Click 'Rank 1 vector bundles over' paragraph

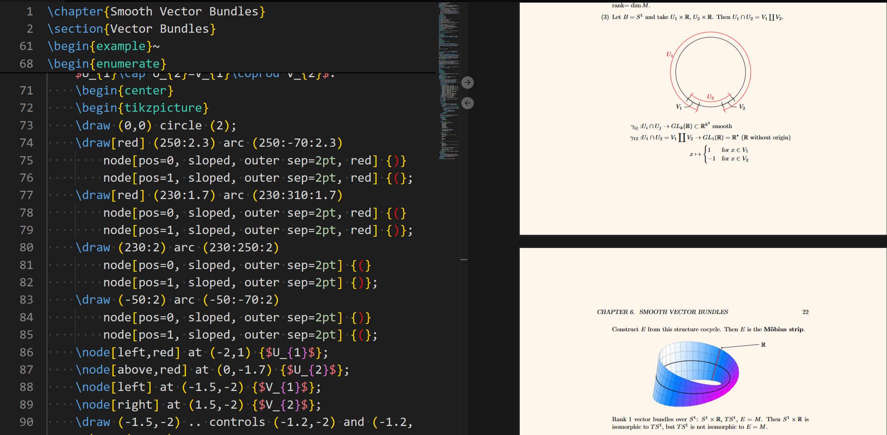coord(710,423)
